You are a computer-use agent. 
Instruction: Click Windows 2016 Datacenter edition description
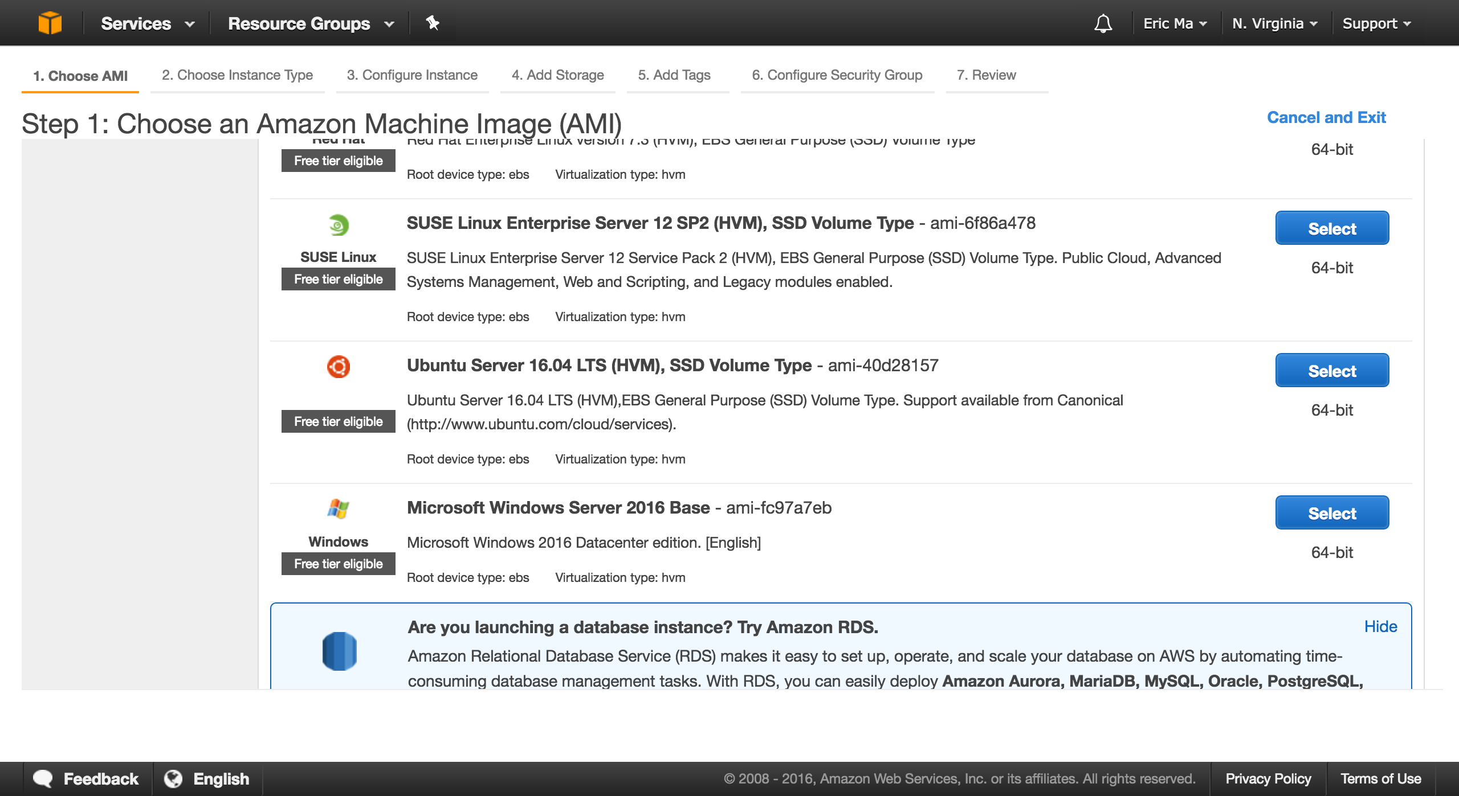coord(584,543)
